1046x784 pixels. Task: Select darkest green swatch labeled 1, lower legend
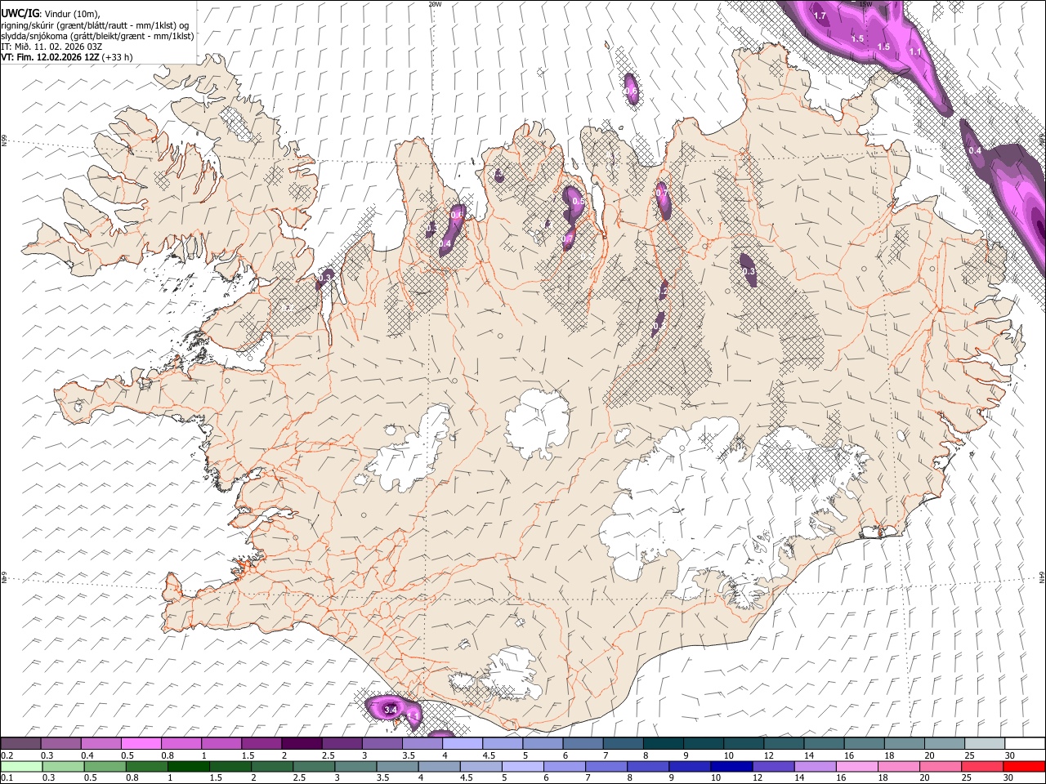pos(188,766)
